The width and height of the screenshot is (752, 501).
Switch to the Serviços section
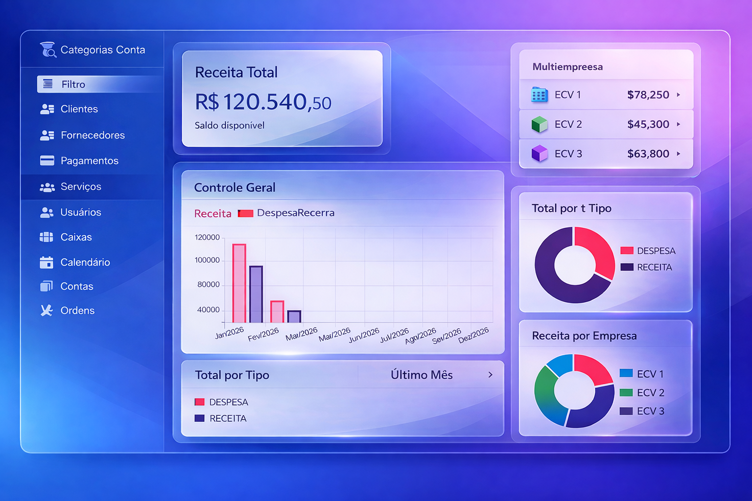coord(80,186)
